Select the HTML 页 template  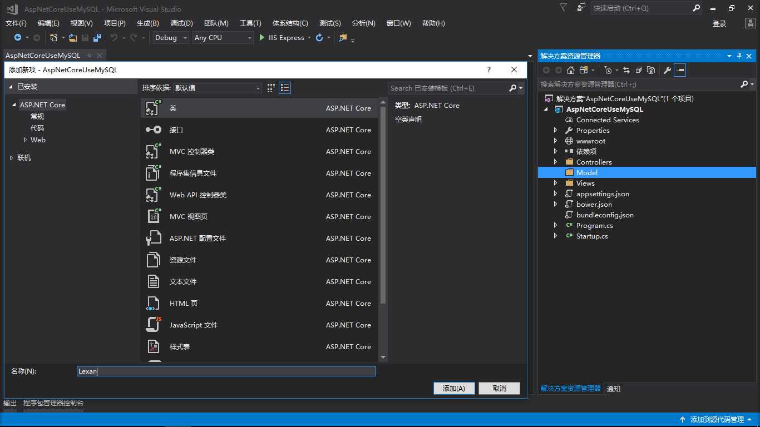pyautogui.click(x=259, y=303)
